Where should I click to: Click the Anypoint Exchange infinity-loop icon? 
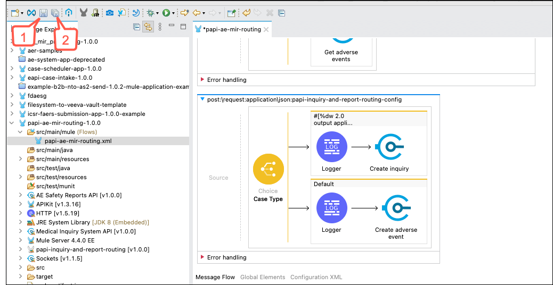(x=31, y=13)
